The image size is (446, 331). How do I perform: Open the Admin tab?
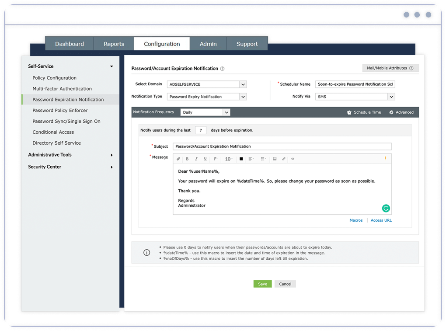click(x=208, y=44)
